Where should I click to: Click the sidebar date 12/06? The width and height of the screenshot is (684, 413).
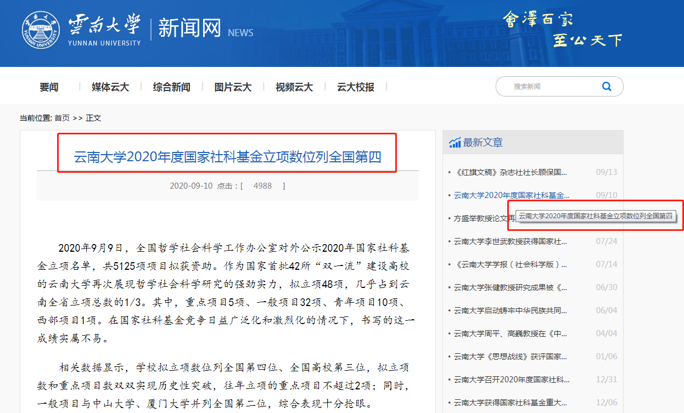tap(607, 403)
